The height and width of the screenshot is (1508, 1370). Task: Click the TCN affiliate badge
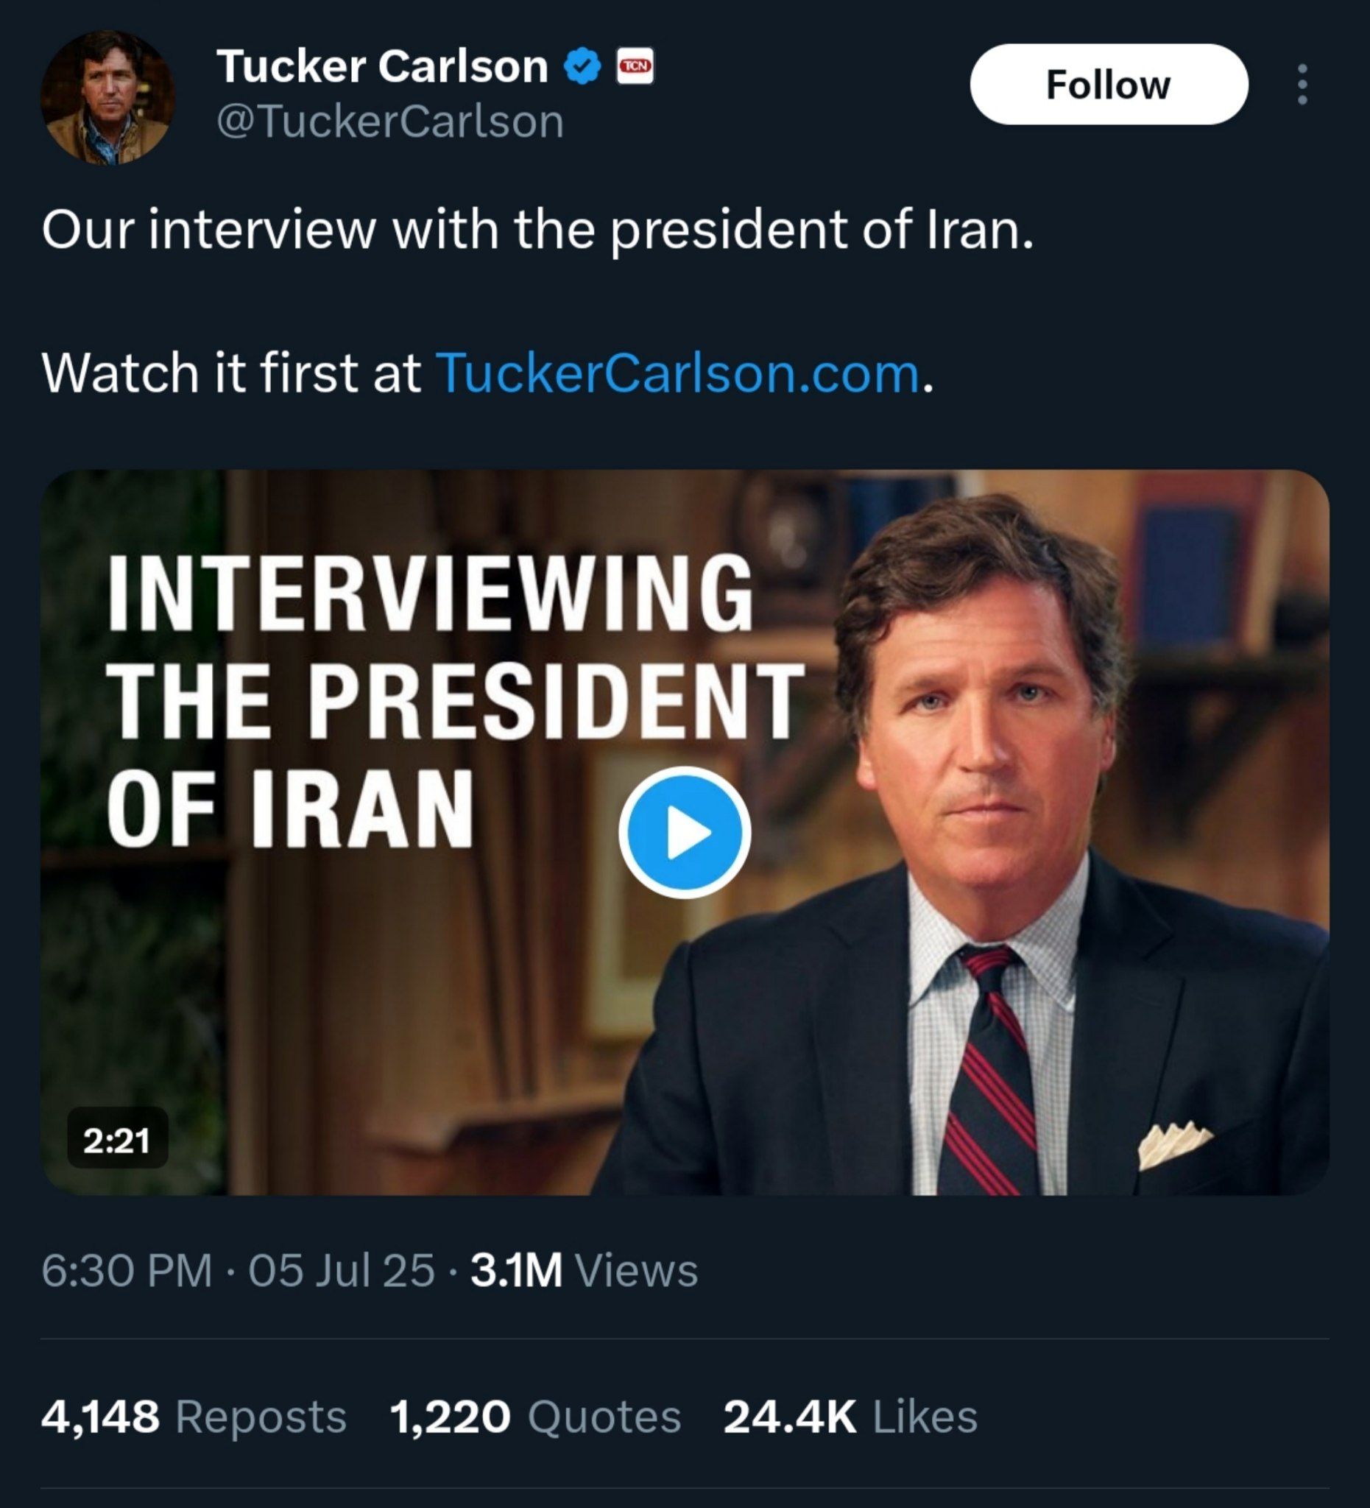coord(635,66)
